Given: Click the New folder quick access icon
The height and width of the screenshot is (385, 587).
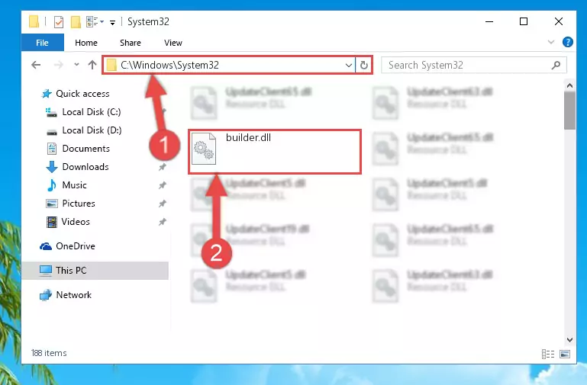Looking at the screenshot, I should [x=76, y=21].
